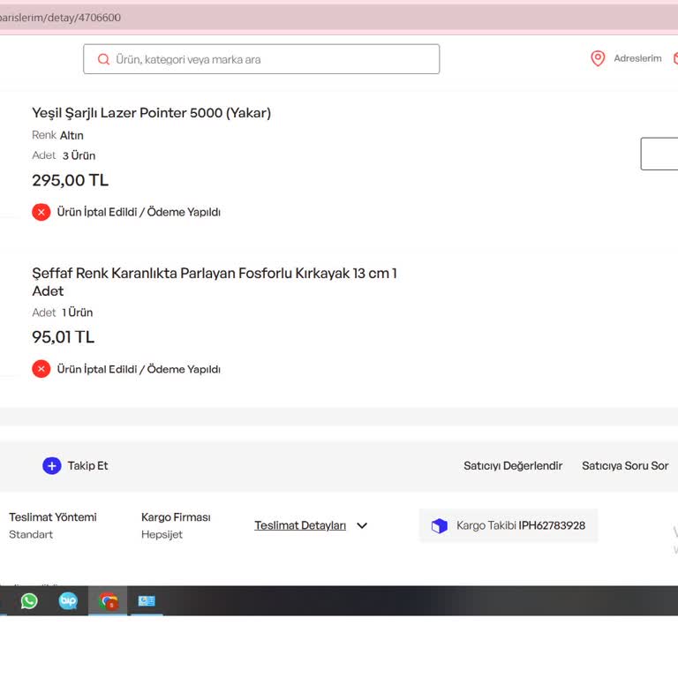The height and width of the screenshot is (678, 678).
Task: Open Teslimat Detayları link
Action: pyautogui.click(x=300, y=525)
